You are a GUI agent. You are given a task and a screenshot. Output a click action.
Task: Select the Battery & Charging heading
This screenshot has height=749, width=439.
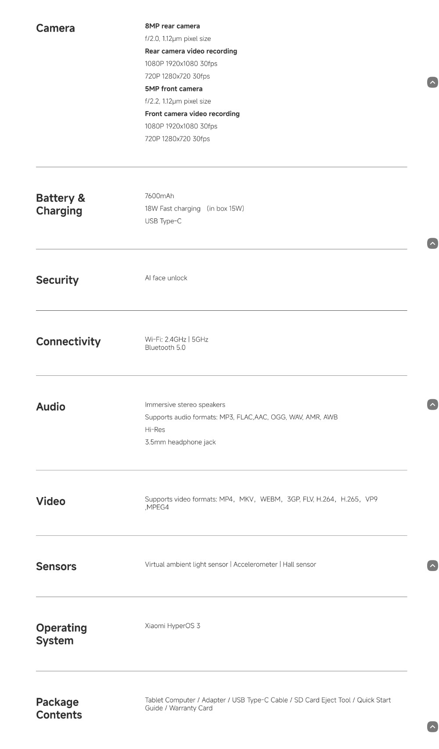point(60,204)
